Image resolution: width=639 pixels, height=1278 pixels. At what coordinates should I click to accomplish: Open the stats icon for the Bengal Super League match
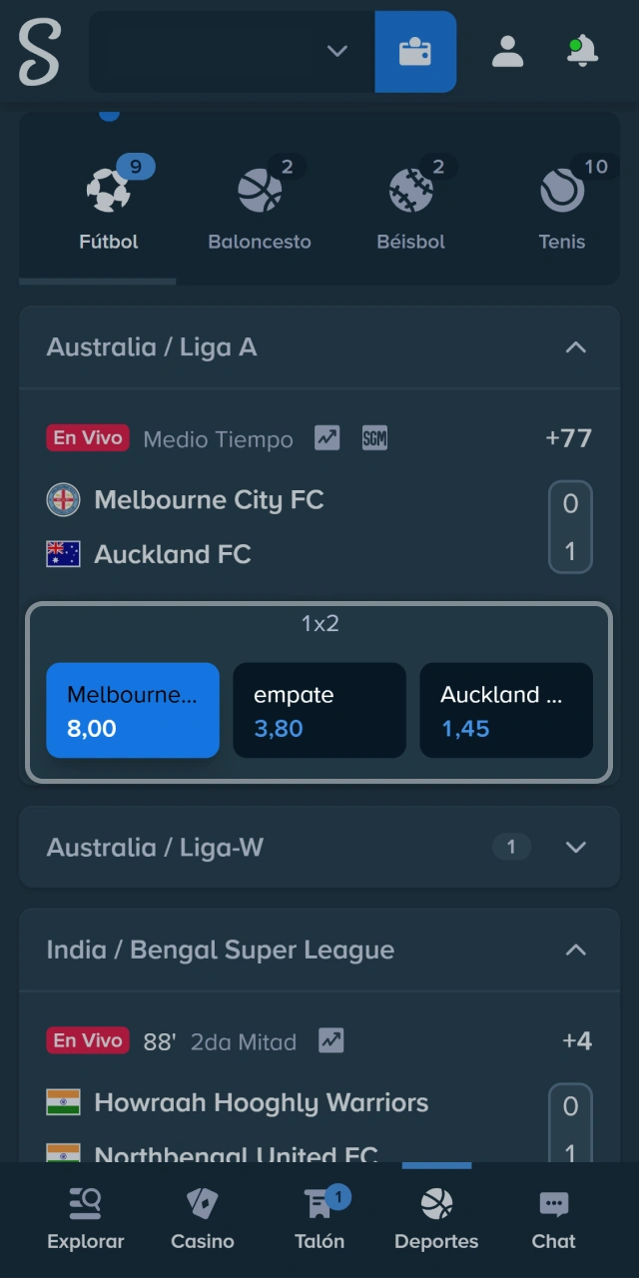[x=330, y=1040]
